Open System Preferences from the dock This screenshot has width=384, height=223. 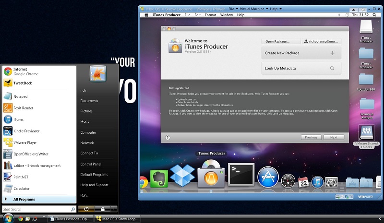click(332, 182)
